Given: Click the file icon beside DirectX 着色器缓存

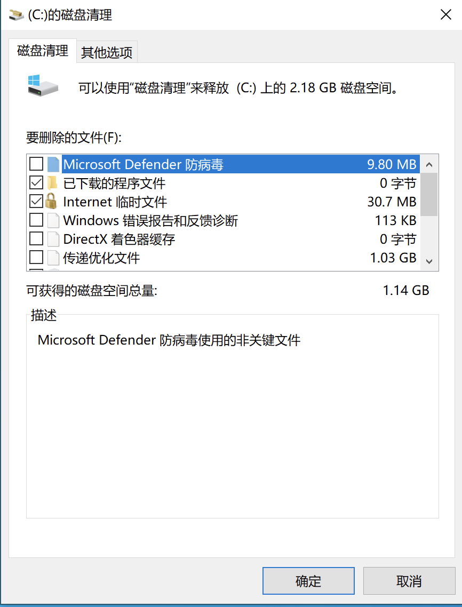Looking at the screenshot, I should click(53, 239).
